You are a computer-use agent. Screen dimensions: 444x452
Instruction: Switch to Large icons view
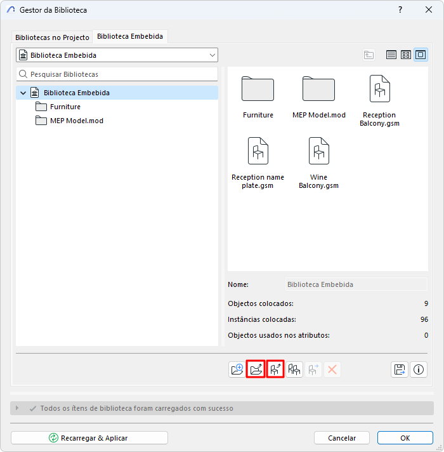(x=421, y=55)
